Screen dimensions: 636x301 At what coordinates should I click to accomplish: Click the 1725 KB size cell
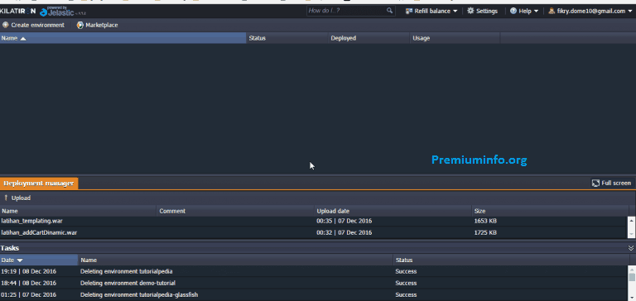(x=485, y=232)
